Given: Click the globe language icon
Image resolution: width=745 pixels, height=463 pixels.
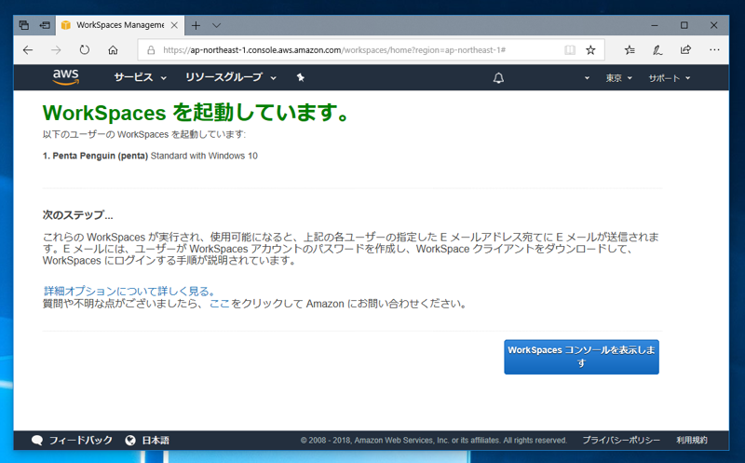Looking at the screenshot, I should [x=130, y=441].
